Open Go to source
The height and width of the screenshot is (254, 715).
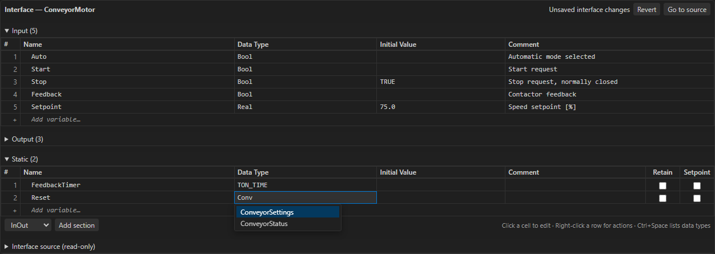[687, 10]
